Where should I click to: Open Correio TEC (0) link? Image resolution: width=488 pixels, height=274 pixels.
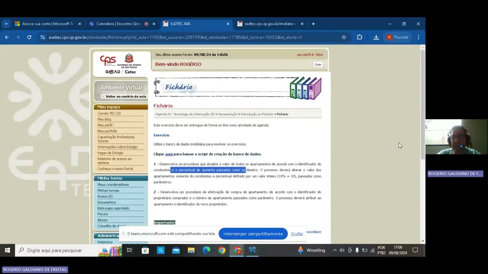coord(109,113)
